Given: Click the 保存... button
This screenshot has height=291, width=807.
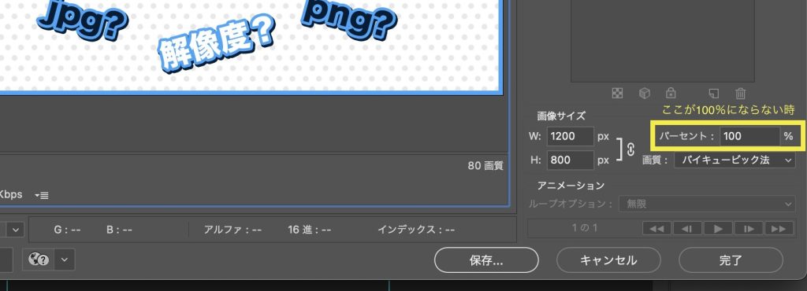Looking at the screenshot, I should click(486, 260).
